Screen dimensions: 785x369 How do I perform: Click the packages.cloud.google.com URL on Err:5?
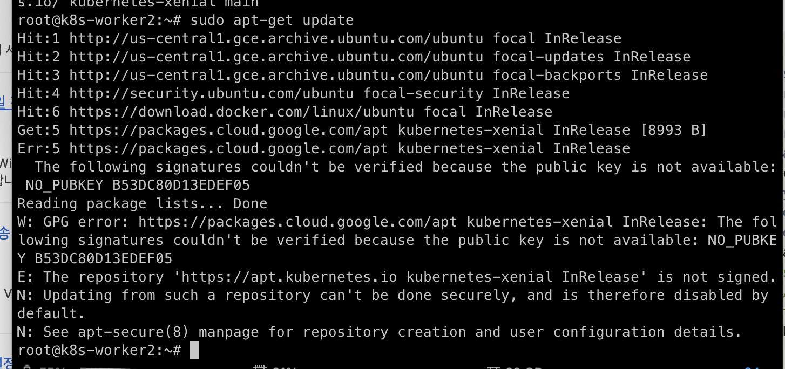pos(229,148)
